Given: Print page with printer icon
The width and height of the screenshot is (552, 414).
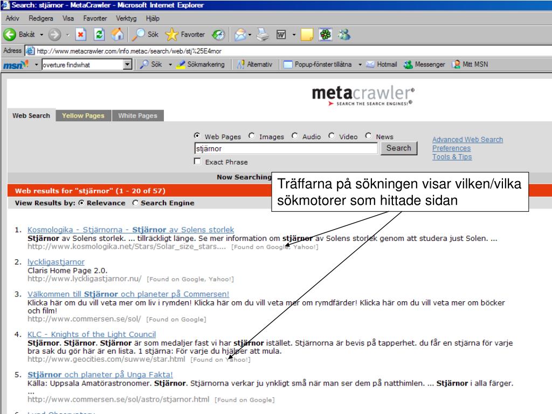Looking at the screenshot, I should 263,34.
